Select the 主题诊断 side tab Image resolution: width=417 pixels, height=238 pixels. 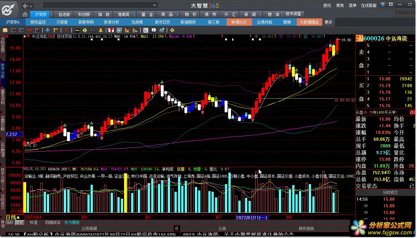3,123
